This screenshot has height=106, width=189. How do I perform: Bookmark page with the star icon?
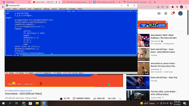(x=167, y=7)
